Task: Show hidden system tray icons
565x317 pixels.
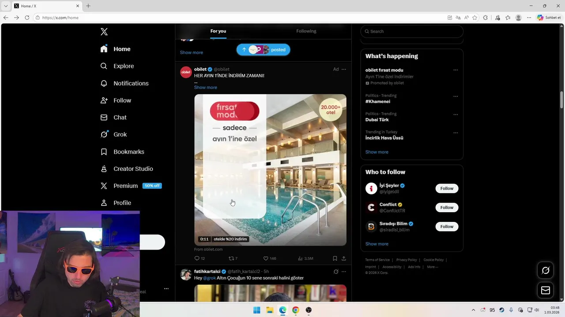Action: (x=474, y=310)
